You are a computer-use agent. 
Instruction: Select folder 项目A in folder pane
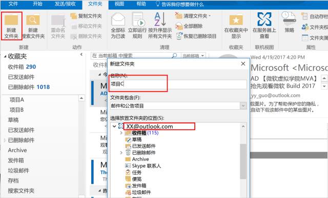(x=17, y=100)
